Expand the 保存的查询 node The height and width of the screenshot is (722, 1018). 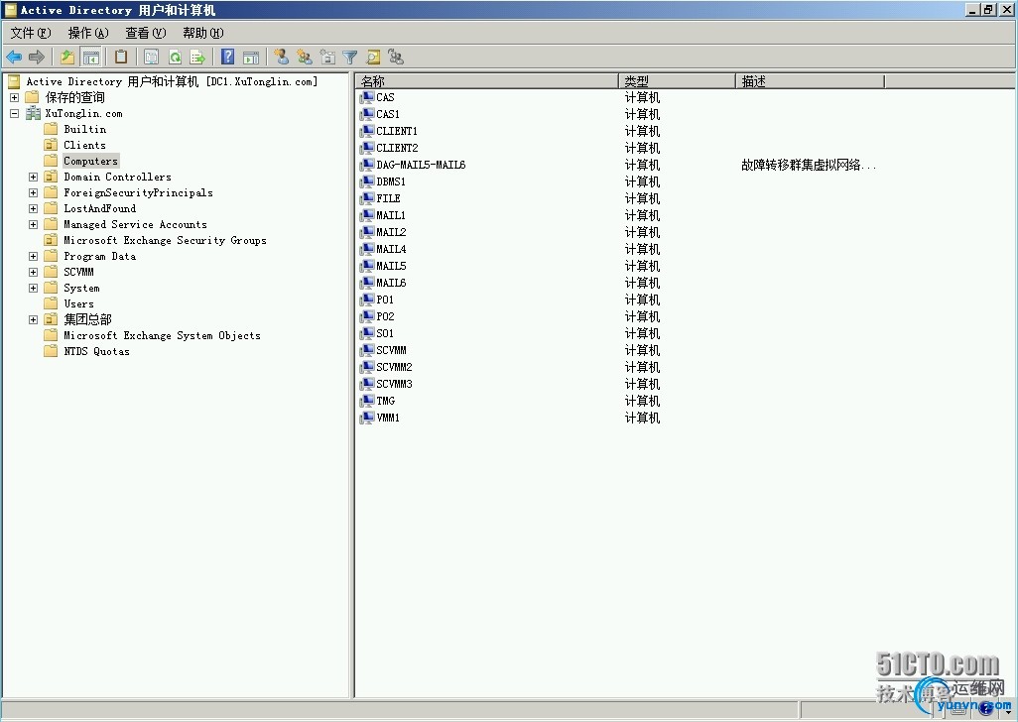click(14, 97)
